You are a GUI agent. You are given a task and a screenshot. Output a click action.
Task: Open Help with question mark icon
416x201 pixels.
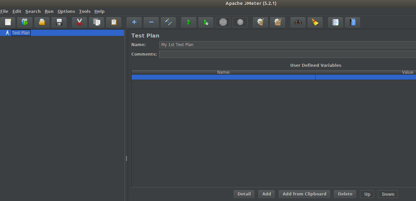(352, 22)
